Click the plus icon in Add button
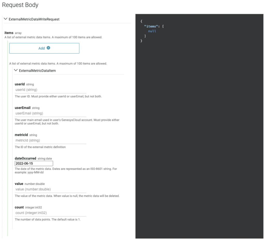265x240 pixels. point(48,48)
